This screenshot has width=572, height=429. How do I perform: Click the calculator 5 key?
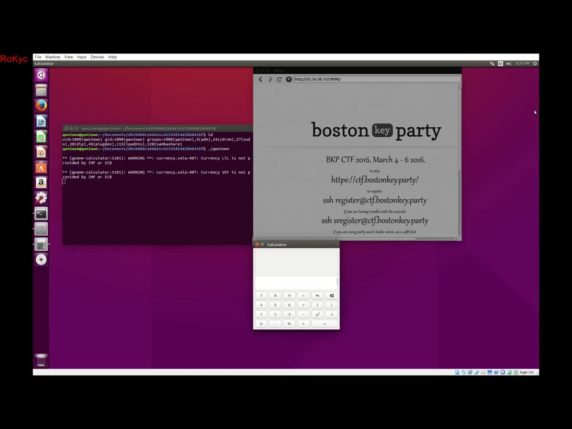(x=275, y=305)
